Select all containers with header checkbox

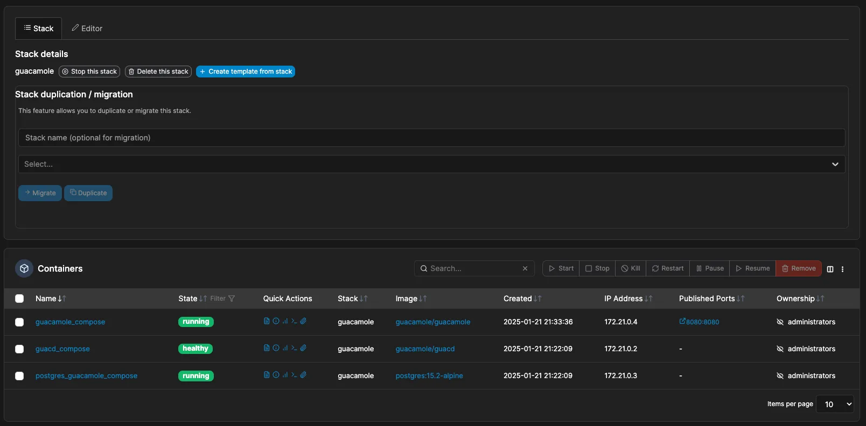click(19, 299)
